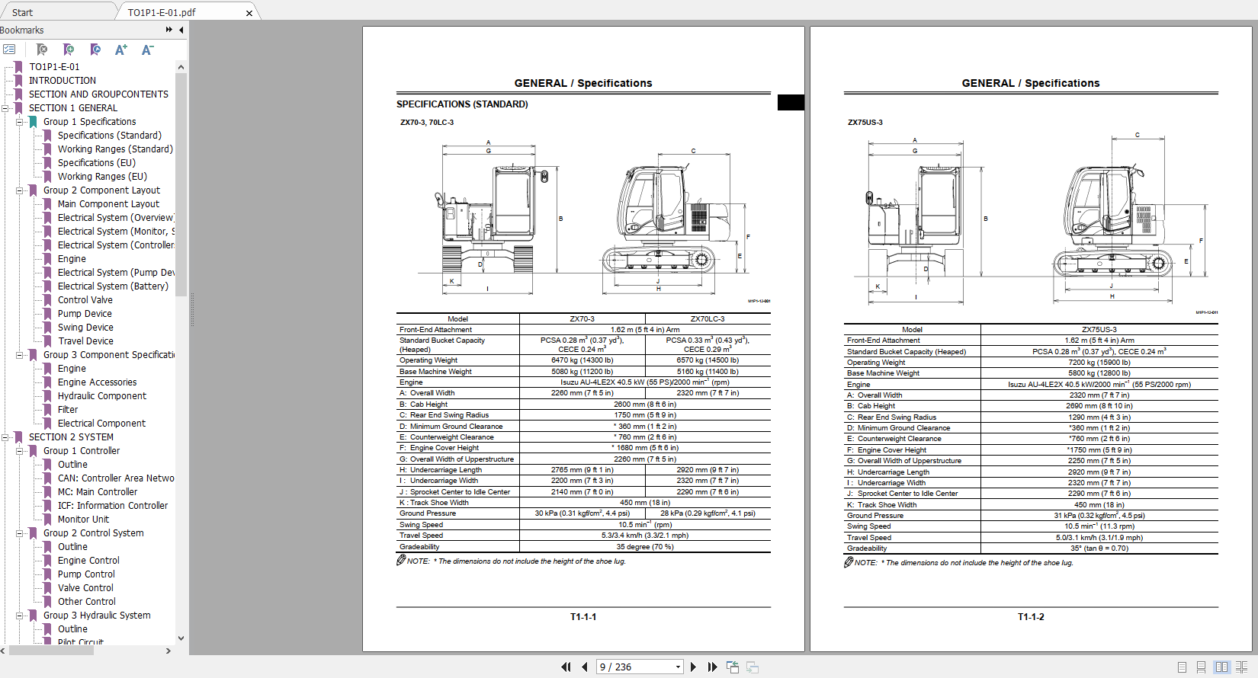Switch to continuous page view
This screenshot has width=1258, height=678.
(1202, 667)
